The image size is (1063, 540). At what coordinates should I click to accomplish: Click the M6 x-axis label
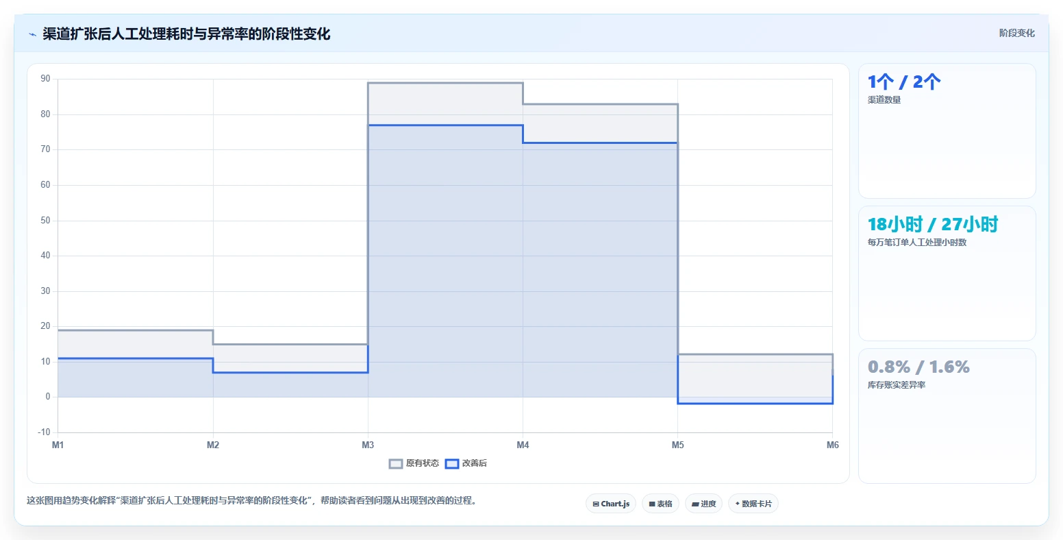(832, 445)
